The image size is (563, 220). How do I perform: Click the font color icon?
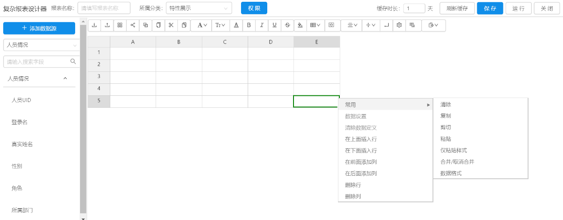[236, 25]
